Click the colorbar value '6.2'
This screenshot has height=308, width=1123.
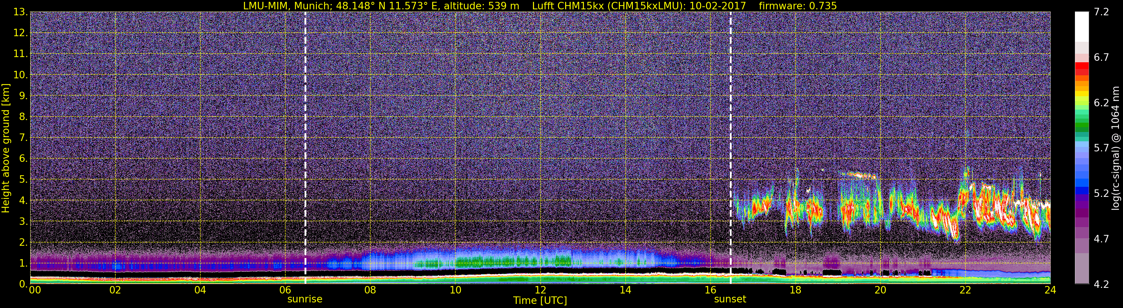pos(1101,103)
